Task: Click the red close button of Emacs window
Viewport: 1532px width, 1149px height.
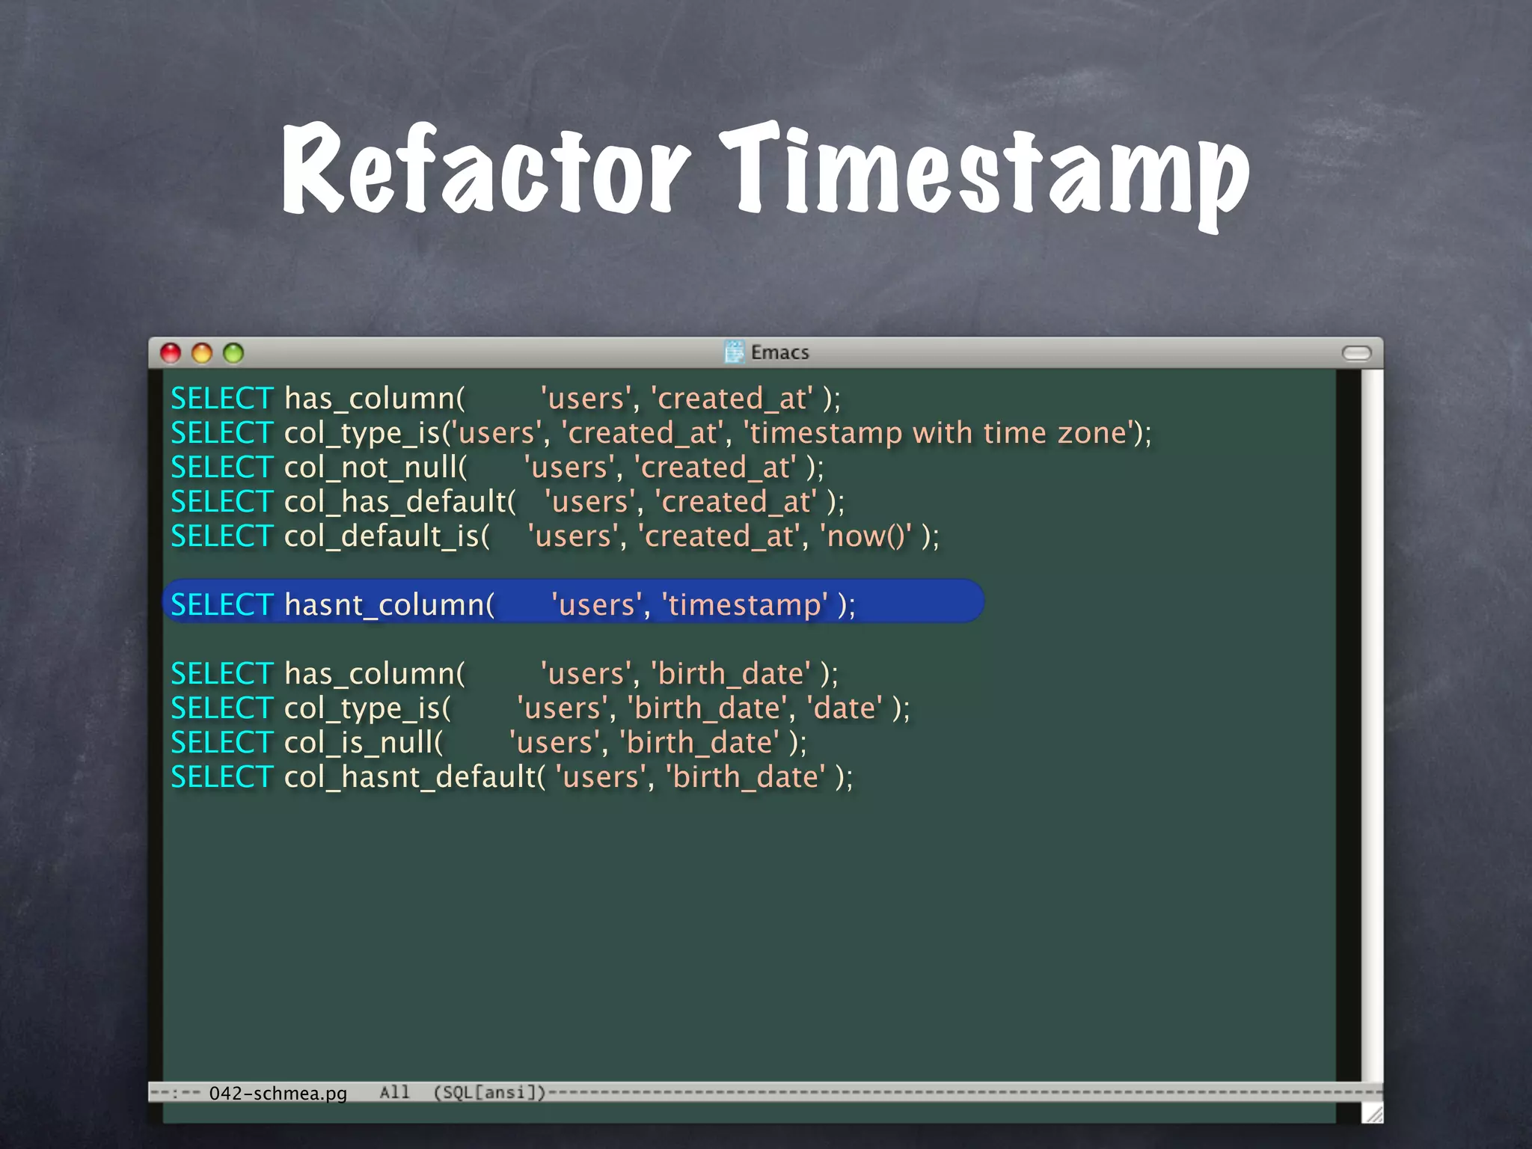Action: coord(171,353)
